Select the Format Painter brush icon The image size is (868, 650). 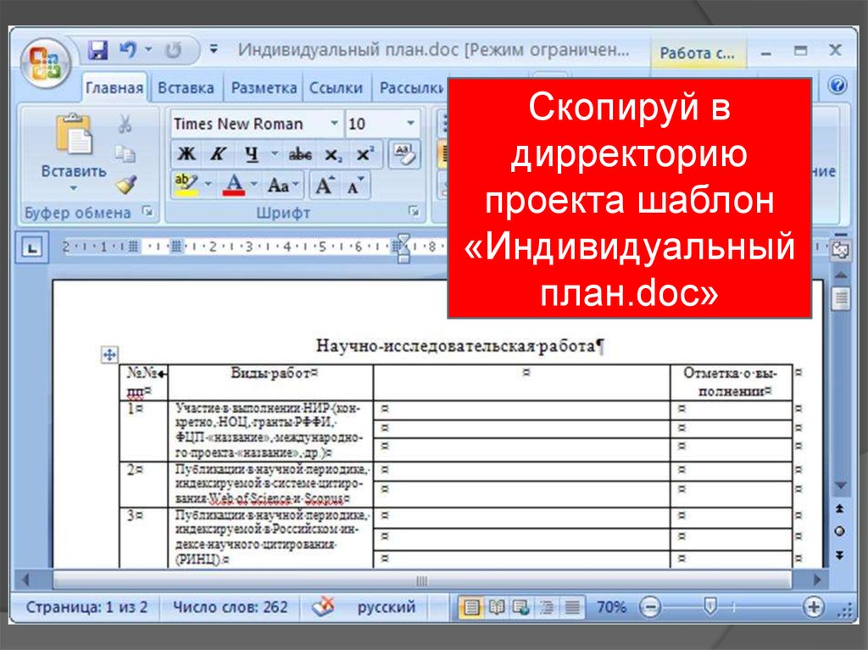[x=125, y=184]
